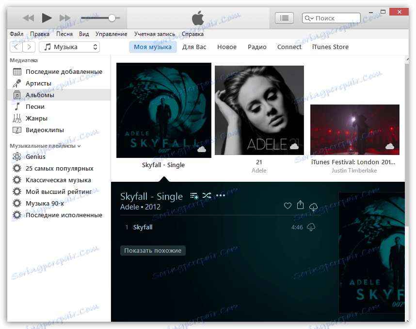Screen dimensions: 416x329
Task: Click the Adele artist name under 21
Action: tap(259, 171)
